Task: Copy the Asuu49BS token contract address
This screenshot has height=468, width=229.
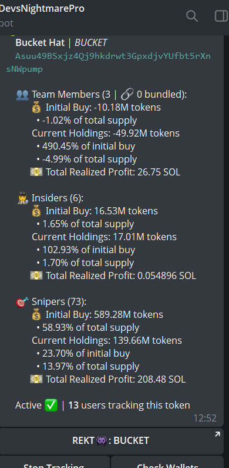Action: click(109, 62)
